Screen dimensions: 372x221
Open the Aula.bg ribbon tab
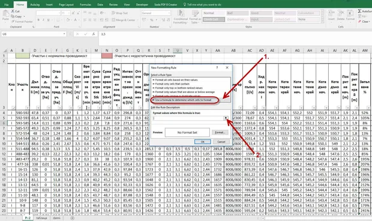tap(35, 5)
